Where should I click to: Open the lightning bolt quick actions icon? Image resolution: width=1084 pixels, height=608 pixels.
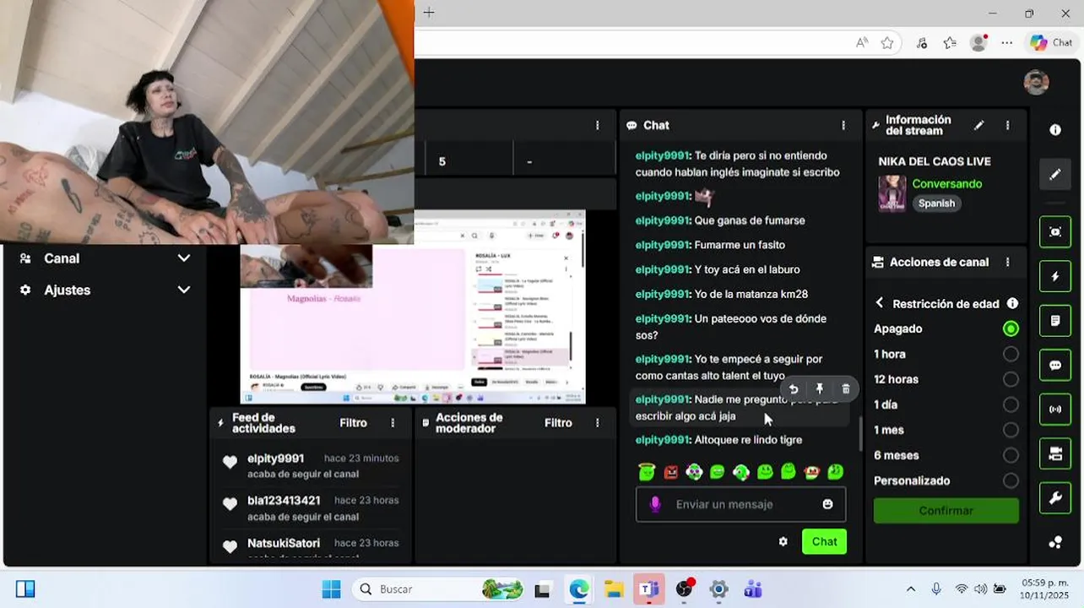point(1055,276)
